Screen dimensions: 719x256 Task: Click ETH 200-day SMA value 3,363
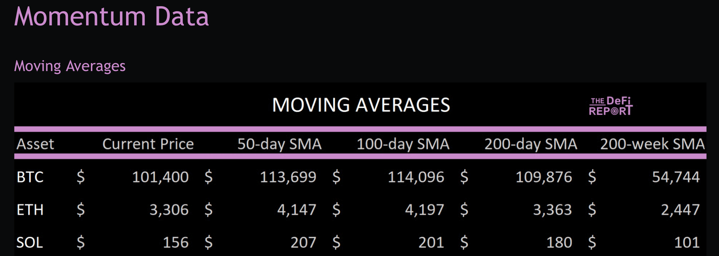point(552,210)
